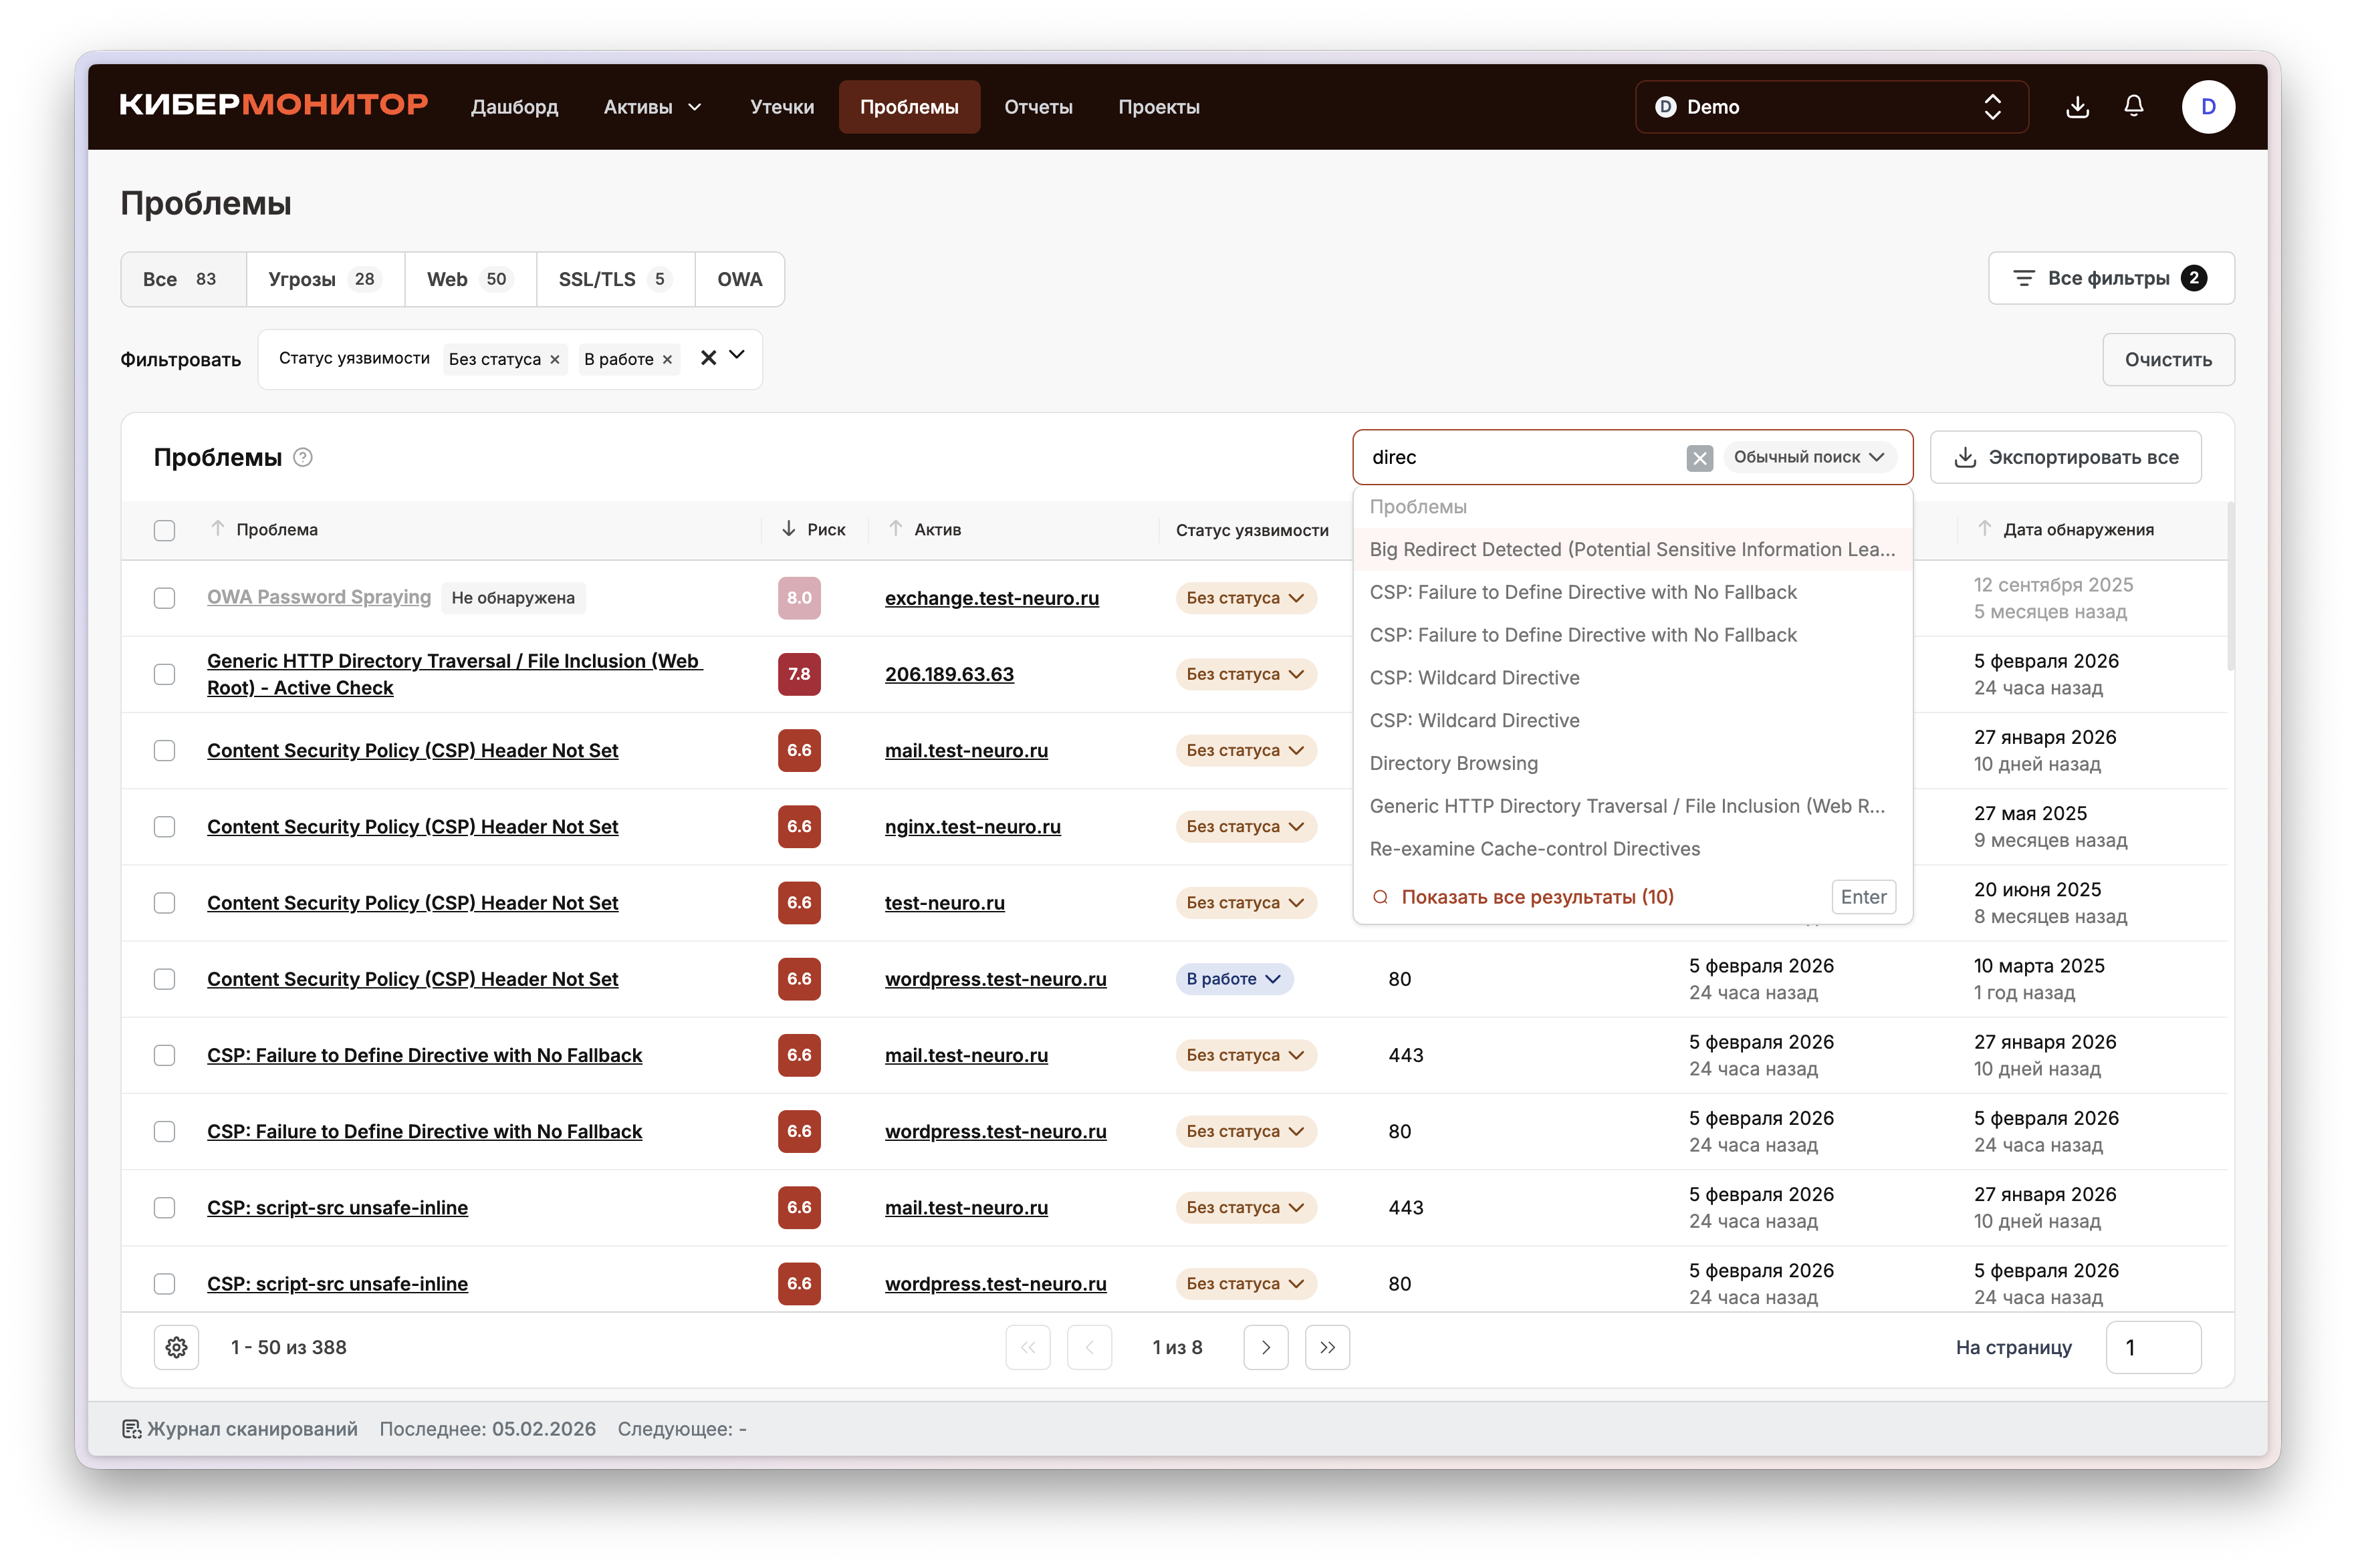Screen dimensions: 2356x1568
Task: Open 'В работе' status dropdown for wordpress row
Action: 1234,979
